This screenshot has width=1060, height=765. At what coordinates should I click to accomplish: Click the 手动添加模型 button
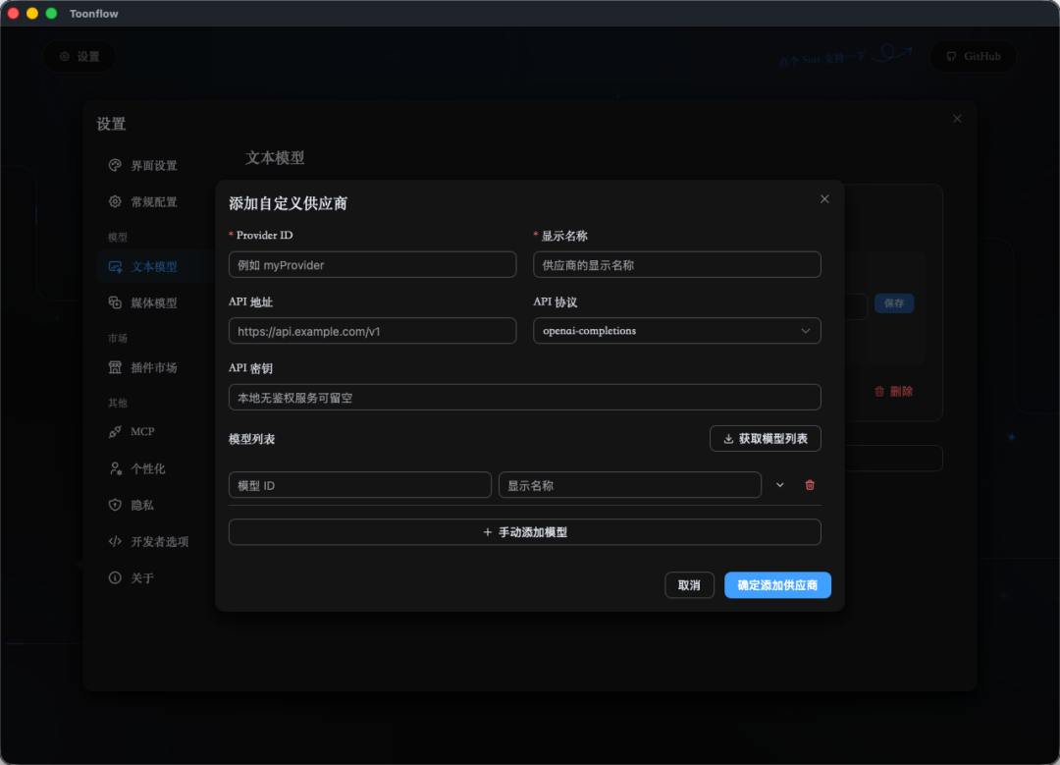click(x=524, y=532)
